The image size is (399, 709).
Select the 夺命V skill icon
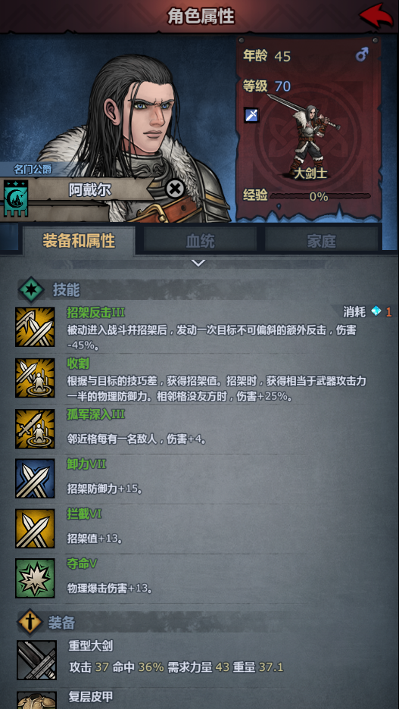pos(36,578)
